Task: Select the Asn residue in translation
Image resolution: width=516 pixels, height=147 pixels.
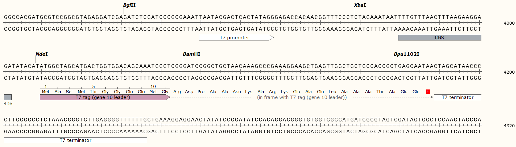Action: tap(237, 92)
